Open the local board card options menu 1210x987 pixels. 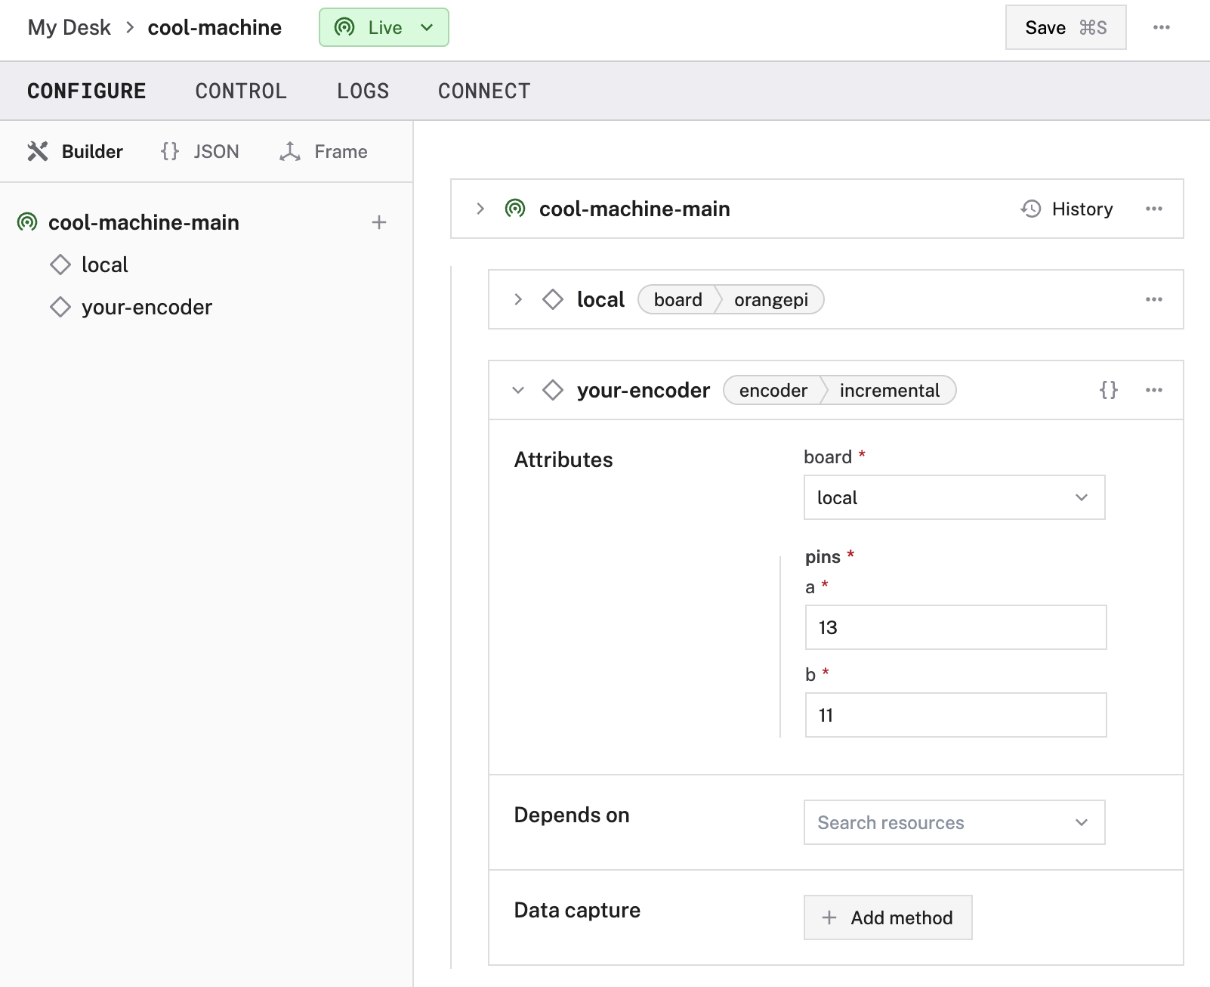click(x=1153, y=299)
